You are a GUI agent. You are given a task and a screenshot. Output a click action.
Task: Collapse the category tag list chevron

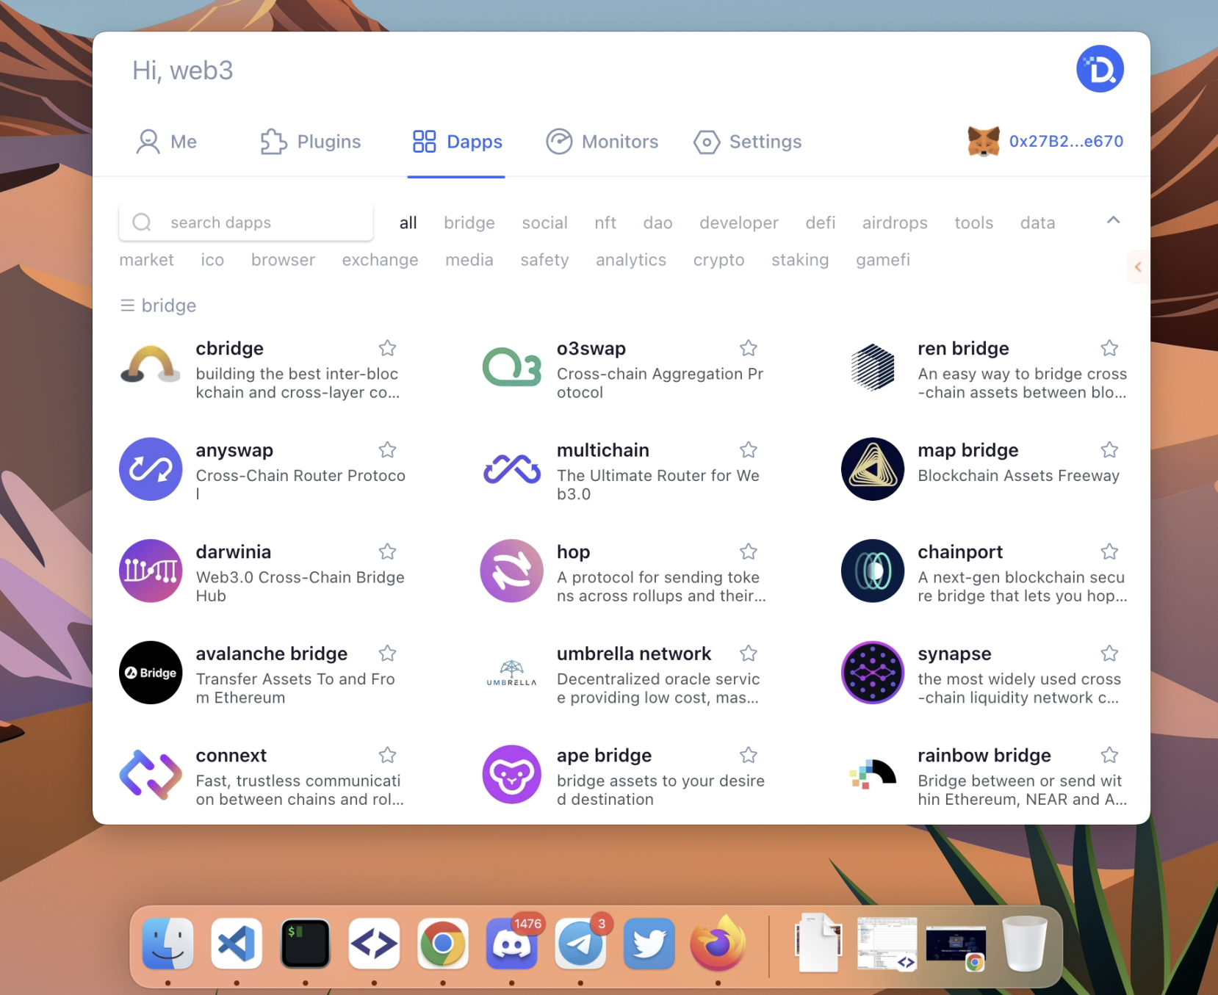(x=1113, y=220)
